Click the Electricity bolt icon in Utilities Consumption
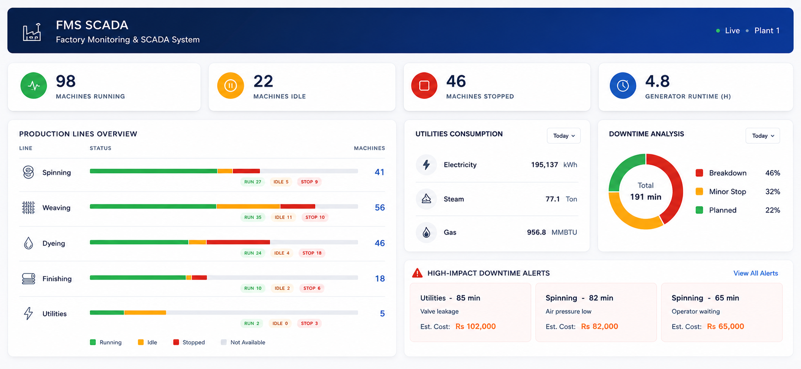The image size is (801, 369). (426, 165)
